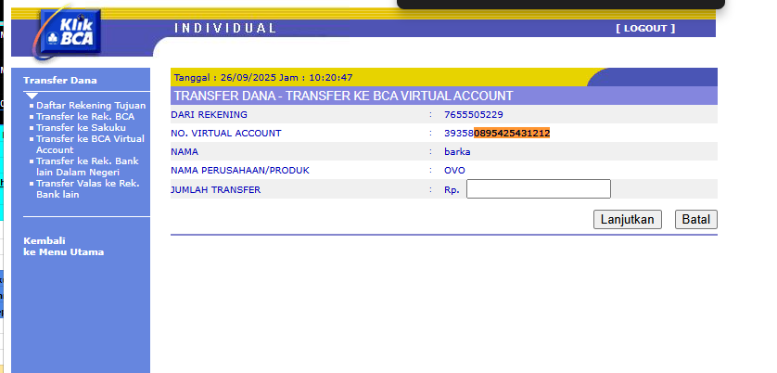Click the white triangle under Transfer Dana
The height and width of the screenshot is (373, 777).
(x=32, y=96)
